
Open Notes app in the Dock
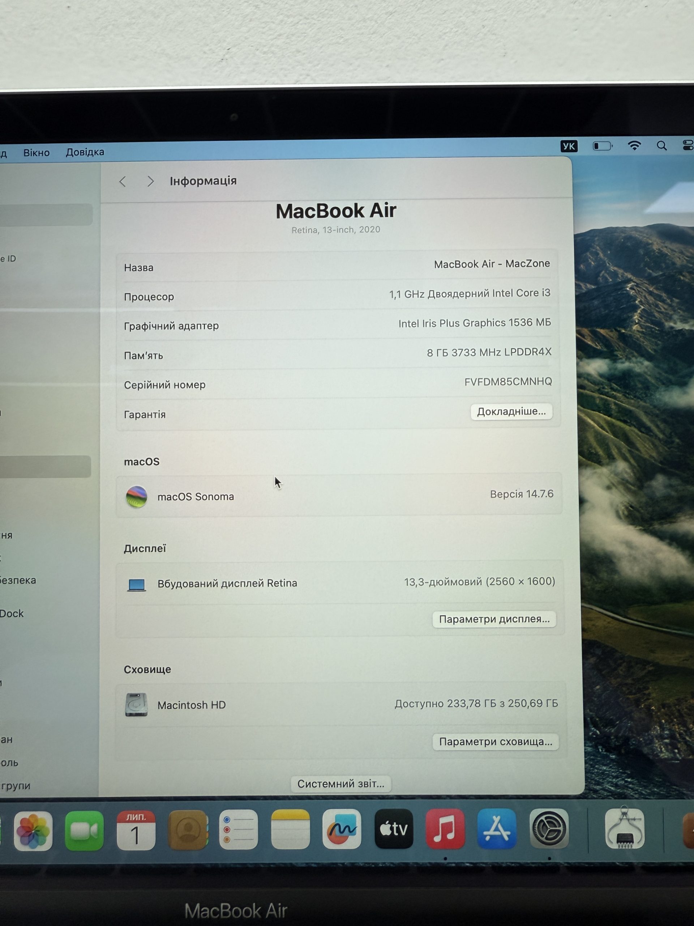(290, 829)
